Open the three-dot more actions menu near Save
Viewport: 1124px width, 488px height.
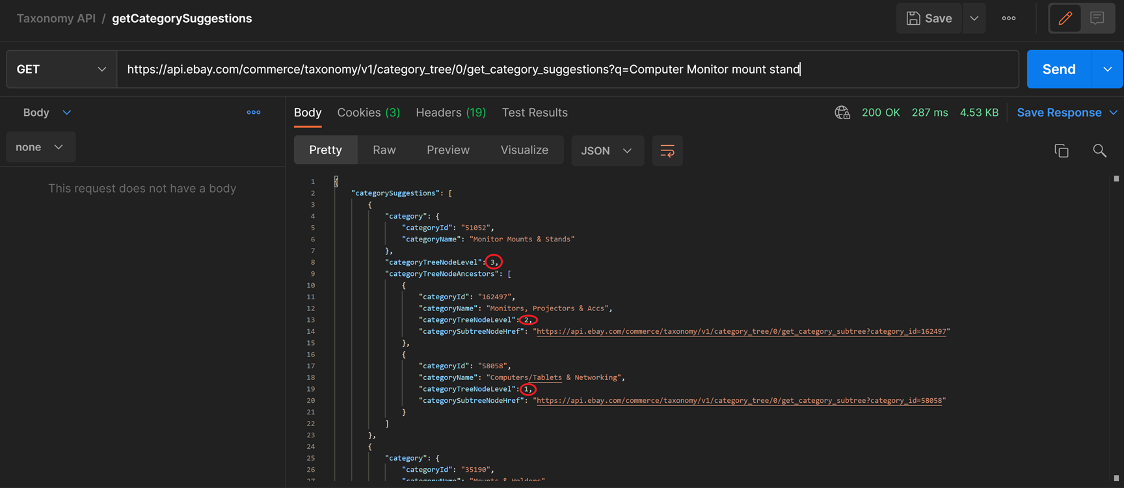click(1009, 18)
